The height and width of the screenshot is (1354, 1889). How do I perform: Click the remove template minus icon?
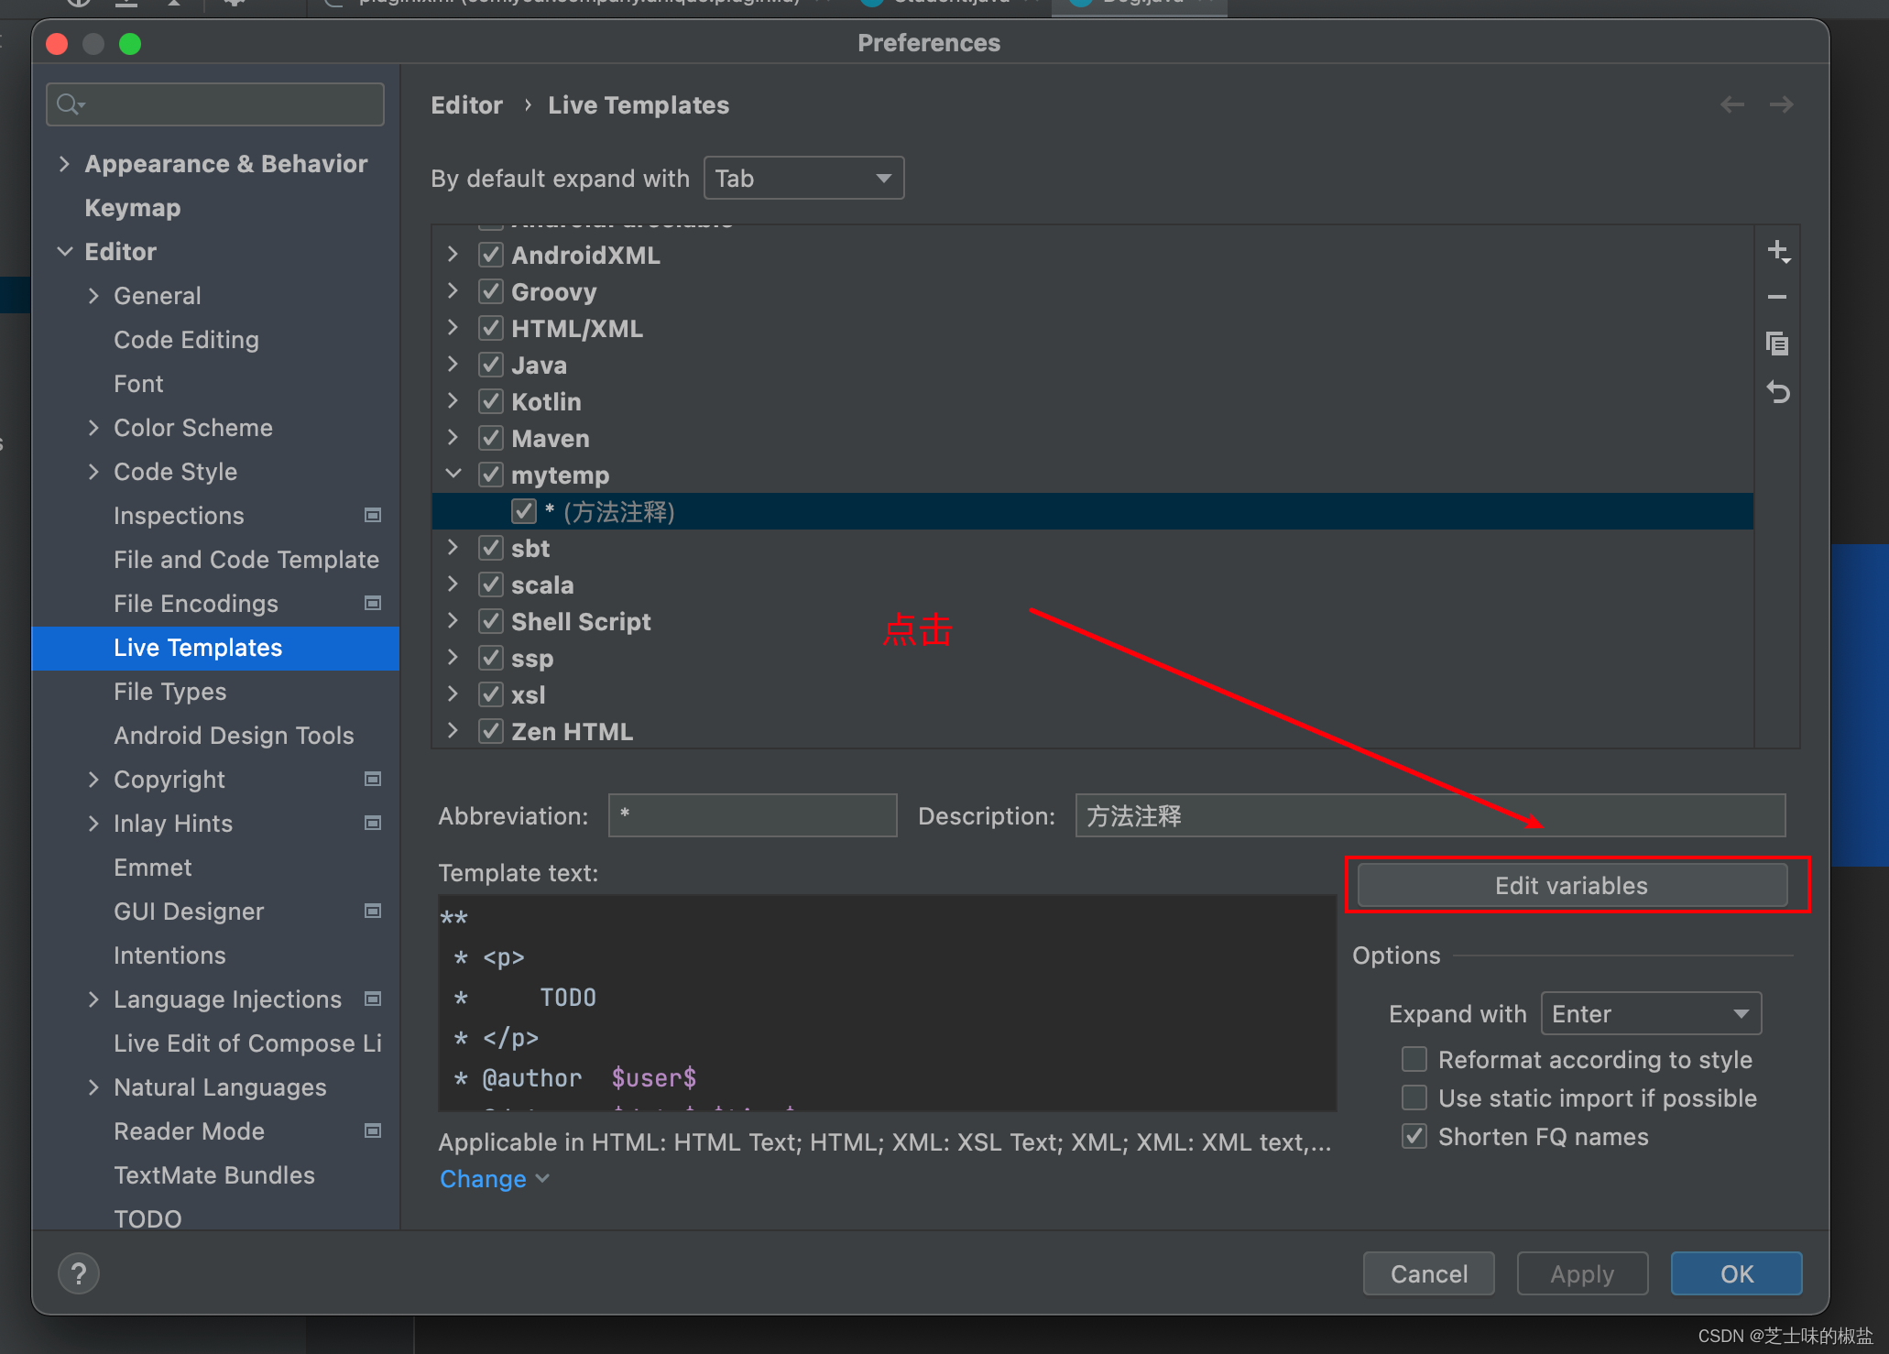click(x=1777, y=298)
